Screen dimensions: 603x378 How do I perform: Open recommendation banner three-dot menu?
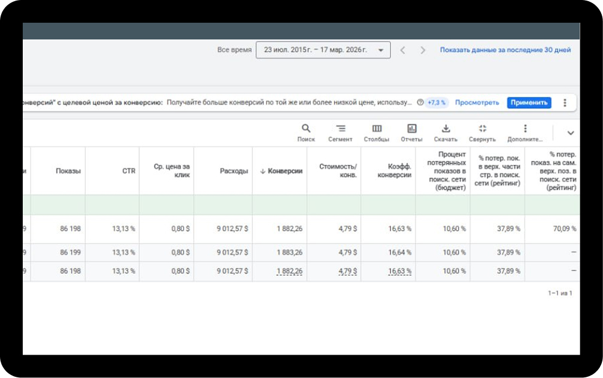(564, 102)
